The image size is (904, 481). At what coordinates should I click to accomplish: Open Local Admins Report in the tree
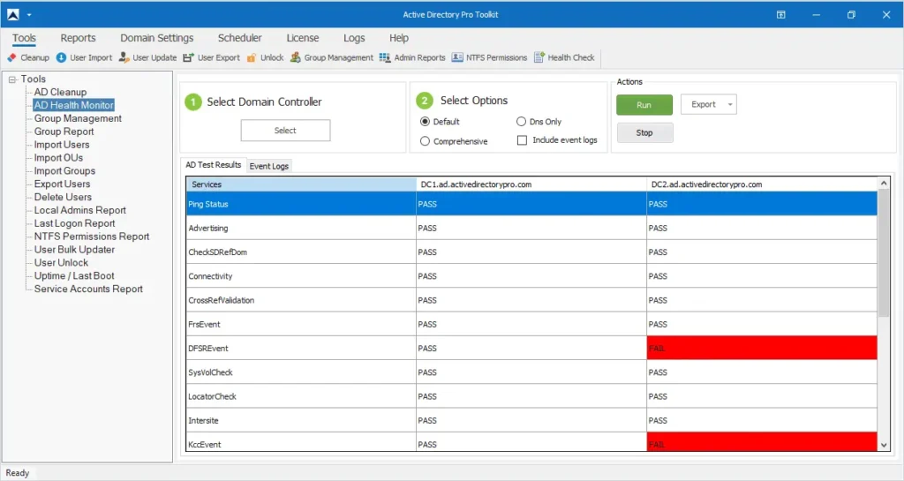[x=80, y=211]
